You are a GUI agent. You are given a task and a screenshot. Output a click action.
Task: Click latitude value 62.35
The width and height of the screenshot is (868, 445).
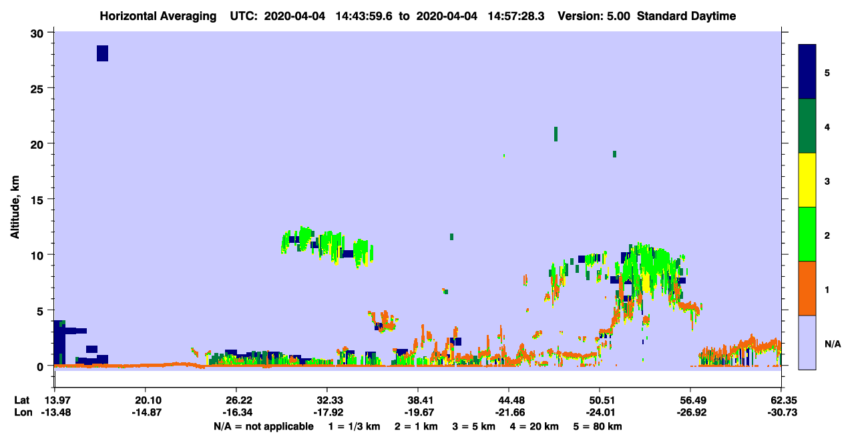781,400
